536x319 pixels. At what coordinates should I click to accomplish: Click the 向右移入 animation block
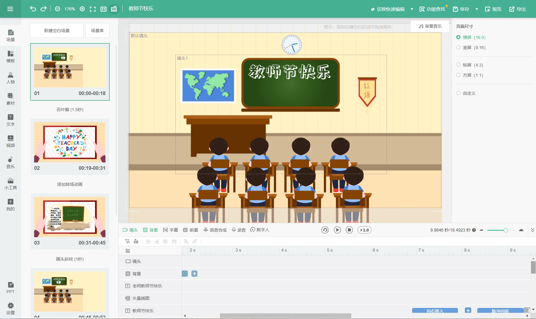(x=435, y=311)
